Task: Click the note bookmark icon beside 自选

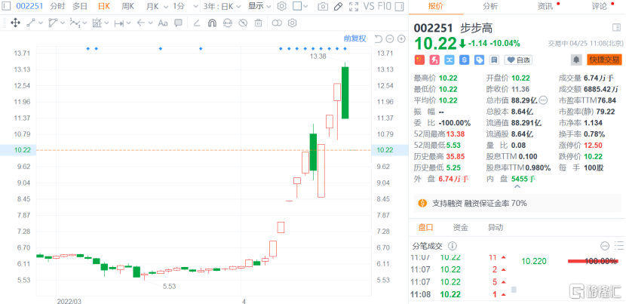Action: coord(494,60)
